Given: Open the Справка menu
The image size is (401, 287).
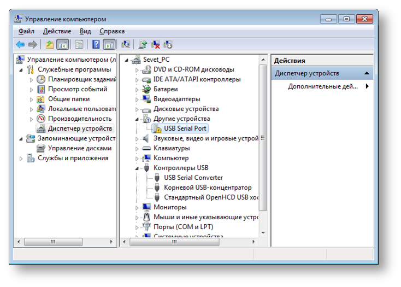Looking at the screenshot, I should 112,31.
